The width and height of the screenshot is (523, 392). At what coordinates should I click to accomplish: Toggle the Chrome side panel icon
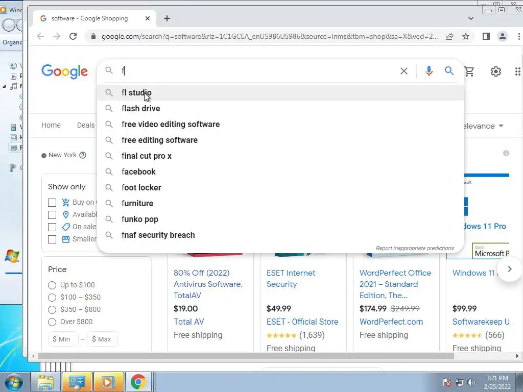486,36
